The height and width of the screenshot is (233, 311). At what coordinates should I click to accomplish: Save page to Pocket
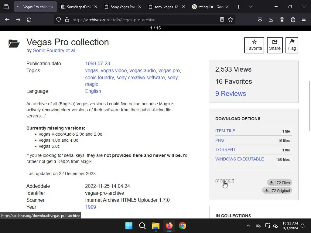(260, 19)
